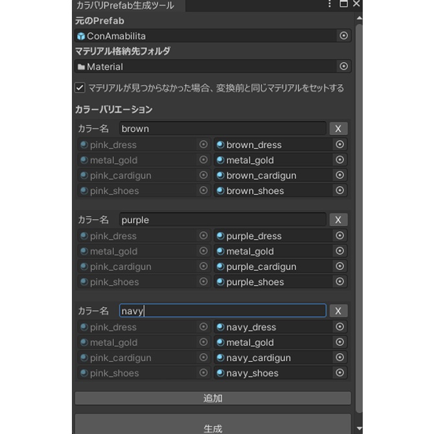Open picker for brown_shoes material
The image size is (434, 434).
pos(339,190)
